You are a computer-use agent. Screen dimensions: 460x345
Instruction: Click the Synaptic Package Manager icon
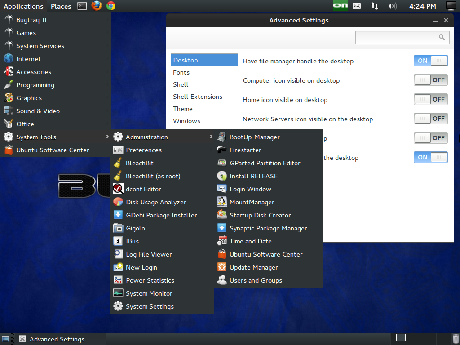coord(222,228)
